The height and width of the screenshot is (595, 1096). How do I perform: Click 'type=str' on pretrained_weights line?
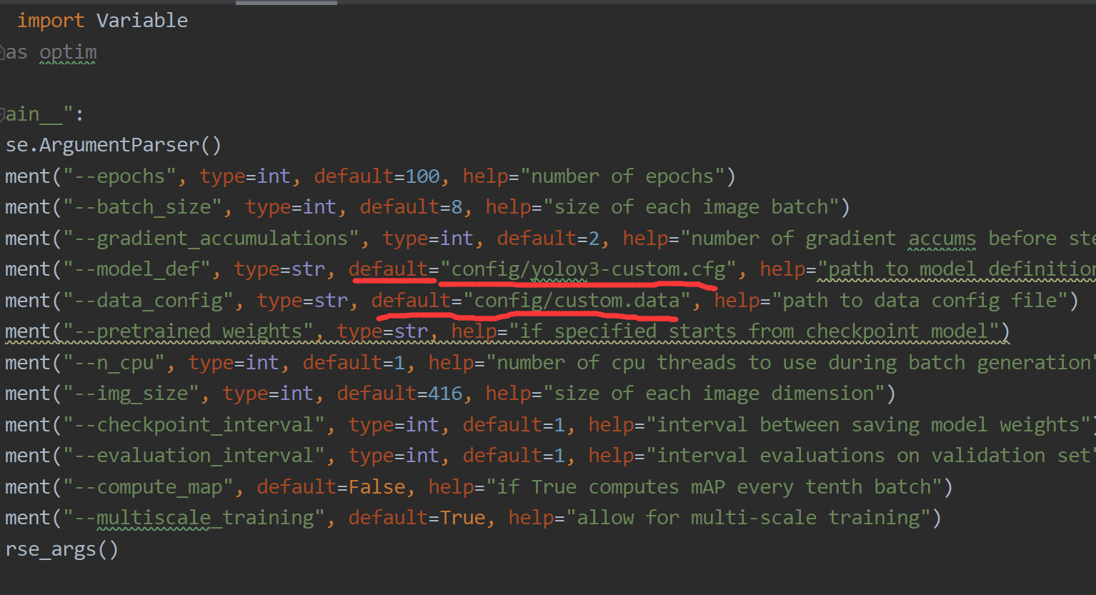point(382,331)
